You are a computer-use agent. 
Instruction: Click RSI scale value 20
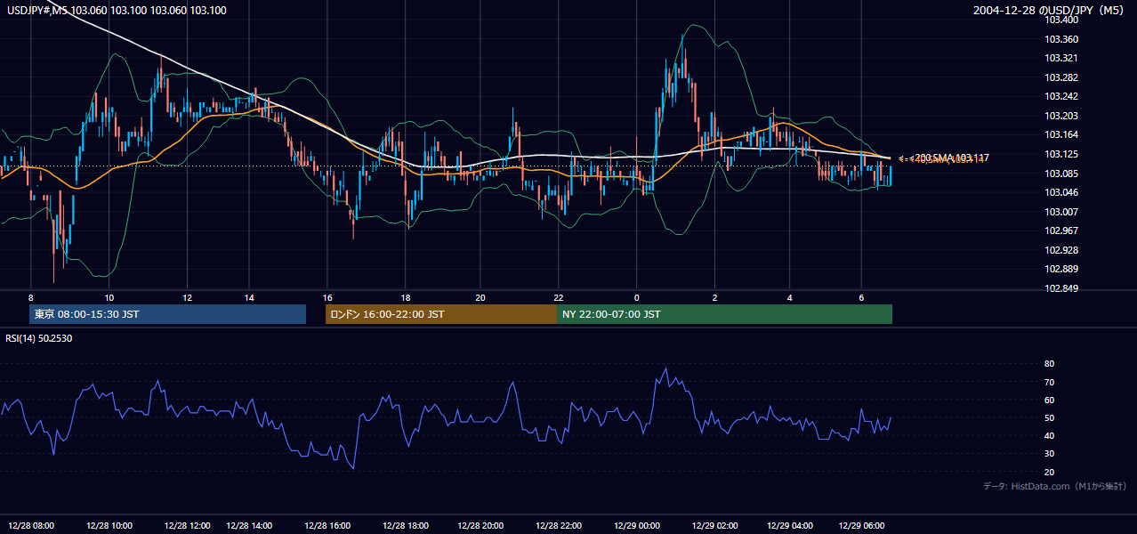[x=1049, y=472]
